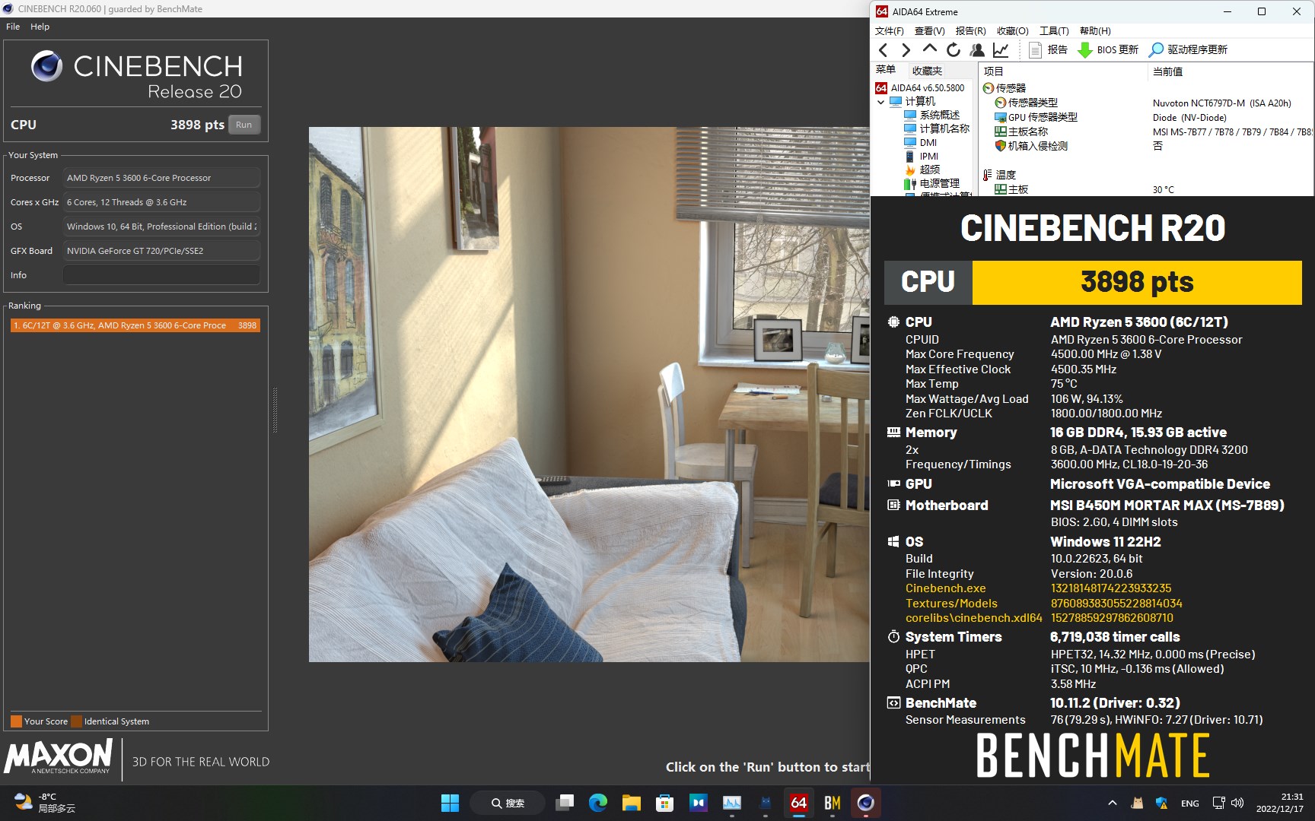Open Windows Start menu

click(450, 803)
